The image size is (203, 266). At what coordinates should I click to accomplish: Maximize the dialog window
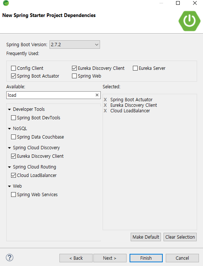click(178, 3)
